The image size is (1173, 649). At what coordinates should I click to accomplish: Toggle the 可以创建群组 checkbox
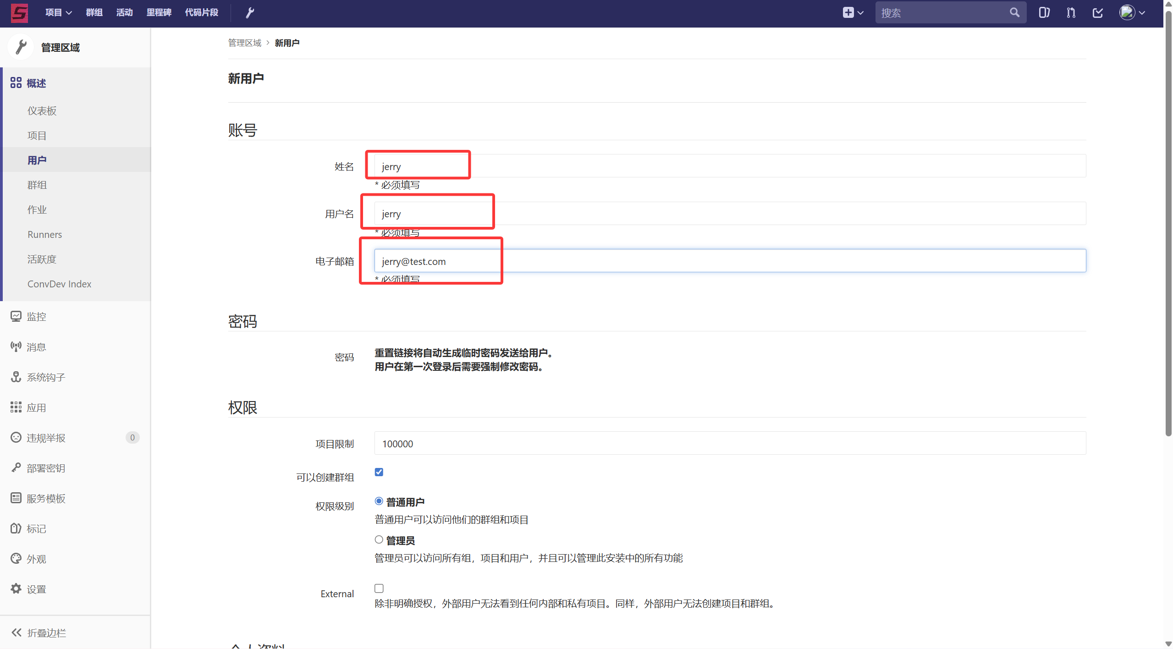coord(379,472)
